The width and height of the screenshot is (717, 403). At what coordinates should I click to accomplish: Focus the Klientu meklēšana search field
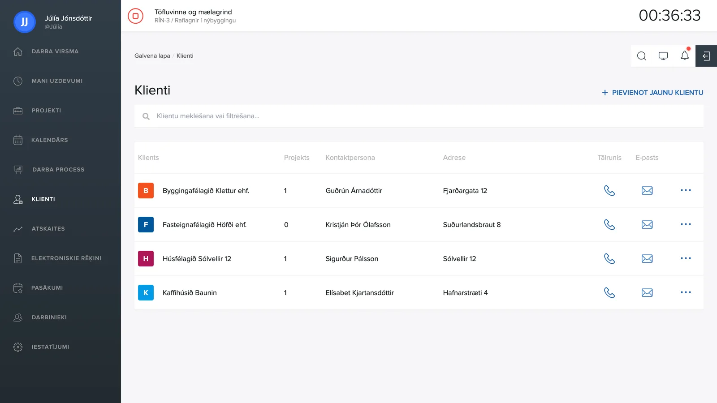(x=419, y=116)
